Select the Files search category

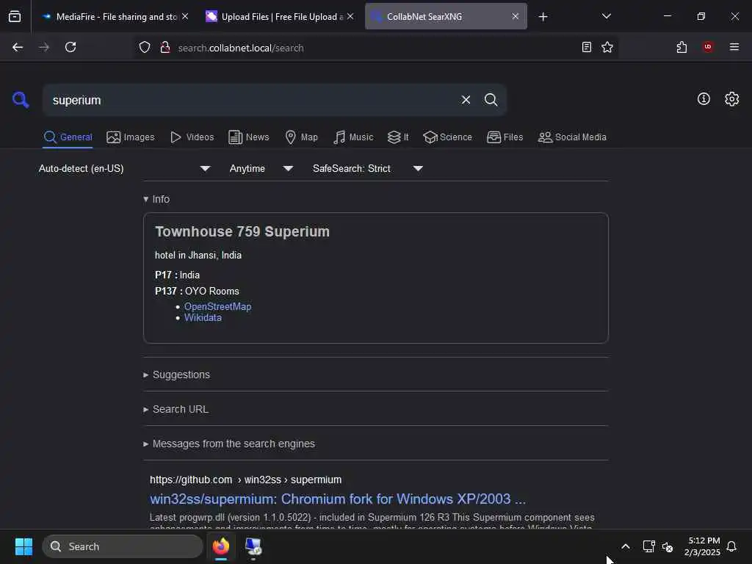click(x=505, y=137)
